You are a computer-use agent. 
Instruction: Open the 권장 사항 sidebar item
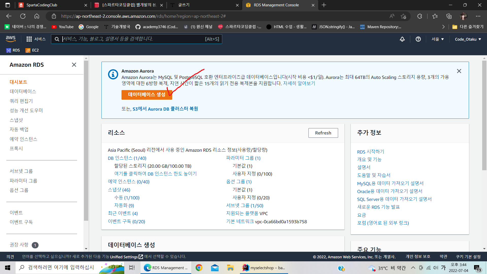point(19,245)
